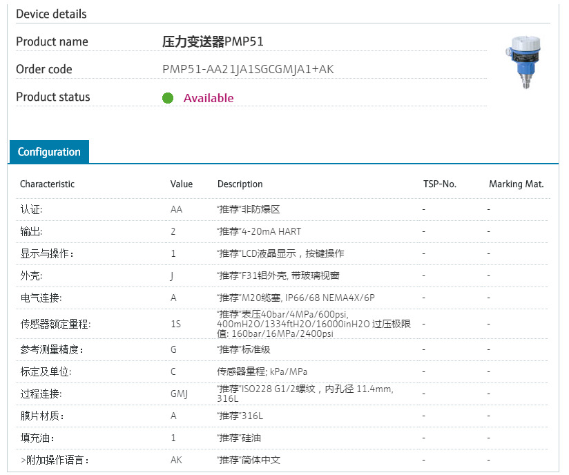Screen dimensions: 569x475
Task: Click the F31铝外壳 description
Action: click(x=278, y=275)
